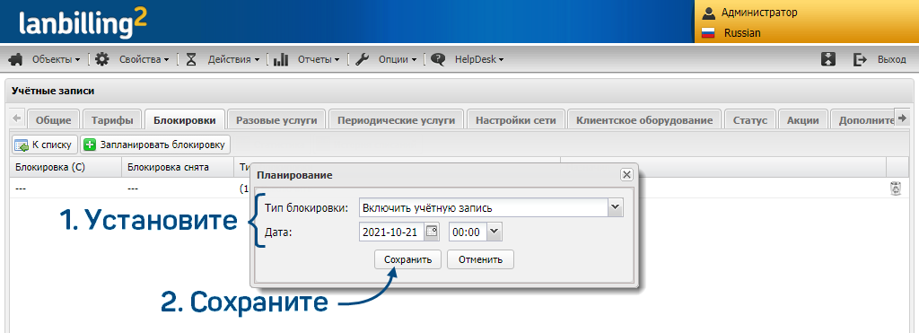This screenshot has height=333, width=919.
Task: Open the Периодические услуги tab
Action: (396, 119)
